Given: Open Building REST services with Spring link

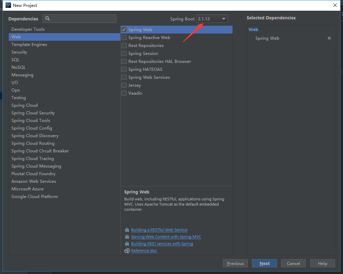Looking at the screenshot, I should 162,244.
